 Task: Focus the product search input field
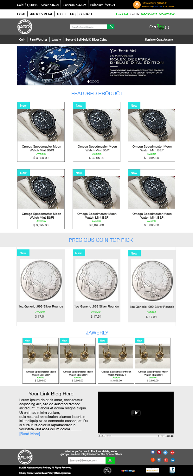coord(88,27)
